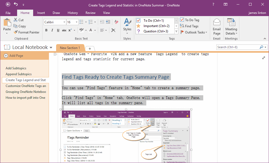The width and height of the screenshot is (269, 163).
Task: Focus the Search (Ctrl+E) box
Action: coord(238,47)
